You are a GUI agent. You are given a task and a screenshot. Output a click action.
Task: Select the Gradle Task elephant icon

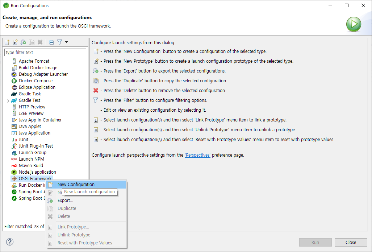[14, 94]
